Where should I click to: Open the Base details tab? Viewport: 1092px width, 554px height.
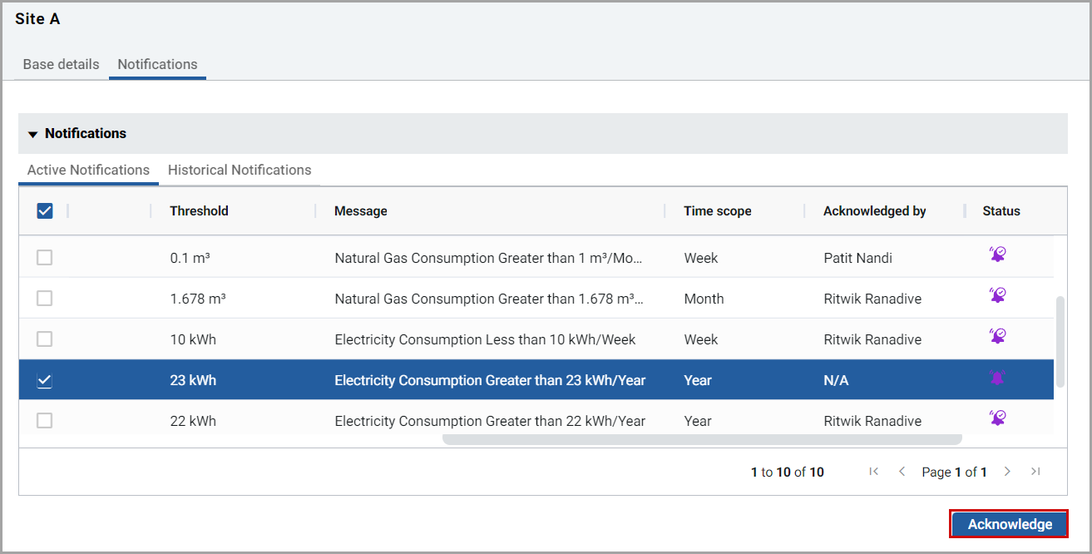pyautogui.click(x=61, y=64)
